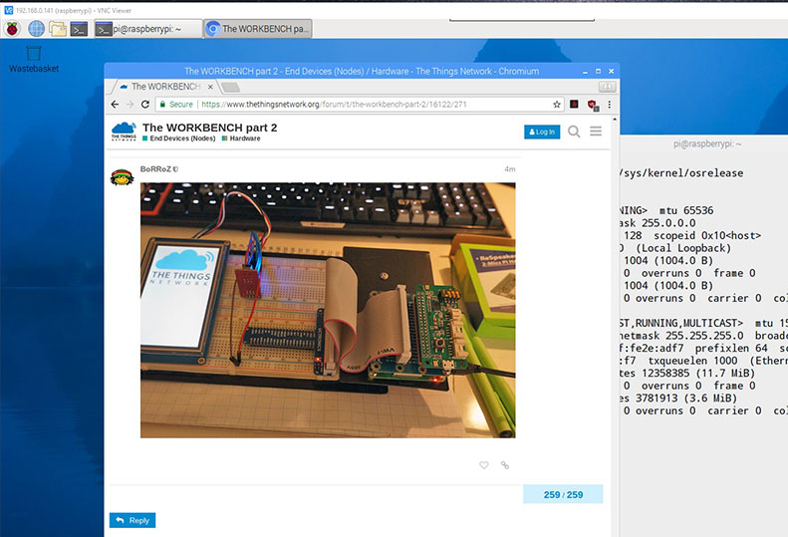Minimize the Chromium window

pos(585,72)
